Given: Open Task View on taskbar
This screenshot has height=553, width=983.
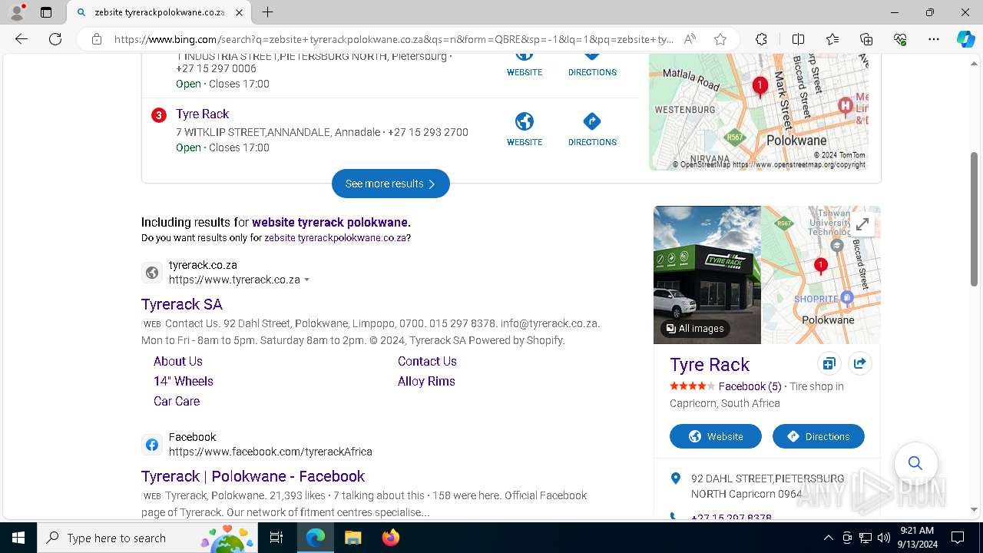Looking at the screenshot, I should [x=276, y=538].
